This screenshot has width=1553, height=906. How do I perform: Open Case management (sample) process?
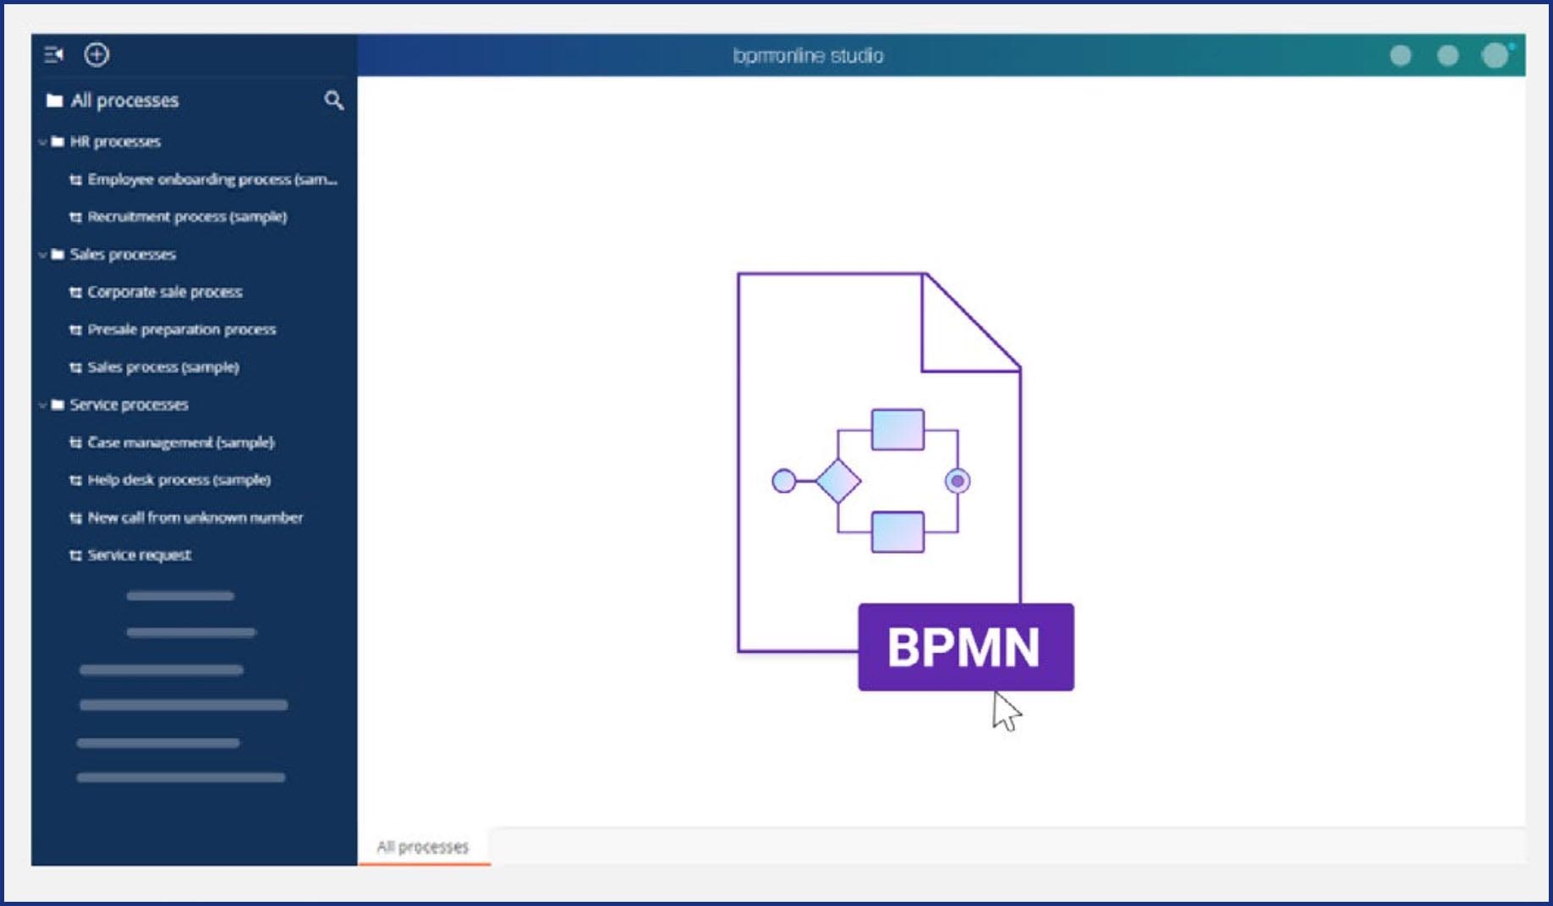[180, 442]
